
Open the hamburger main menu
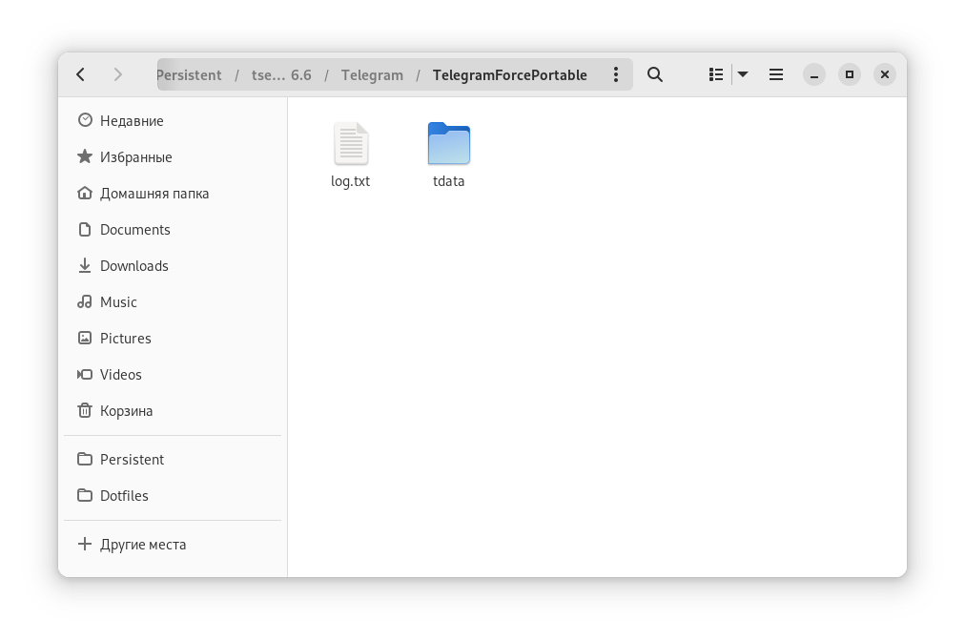tap(776, 74)
